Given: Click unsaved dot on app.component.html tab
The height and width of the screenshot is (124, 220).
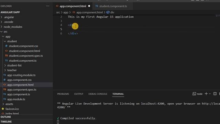Looking at the screenshot, I should pyautogui.click(x=89, y=6).
